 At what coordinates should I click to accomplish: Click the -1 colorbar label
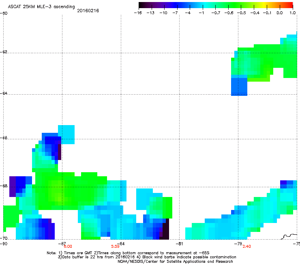click(x=201, y=13)
